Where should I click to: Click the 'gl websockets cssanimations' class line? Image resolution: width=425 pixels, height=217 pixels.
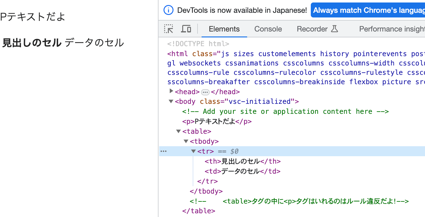(296, 63)
